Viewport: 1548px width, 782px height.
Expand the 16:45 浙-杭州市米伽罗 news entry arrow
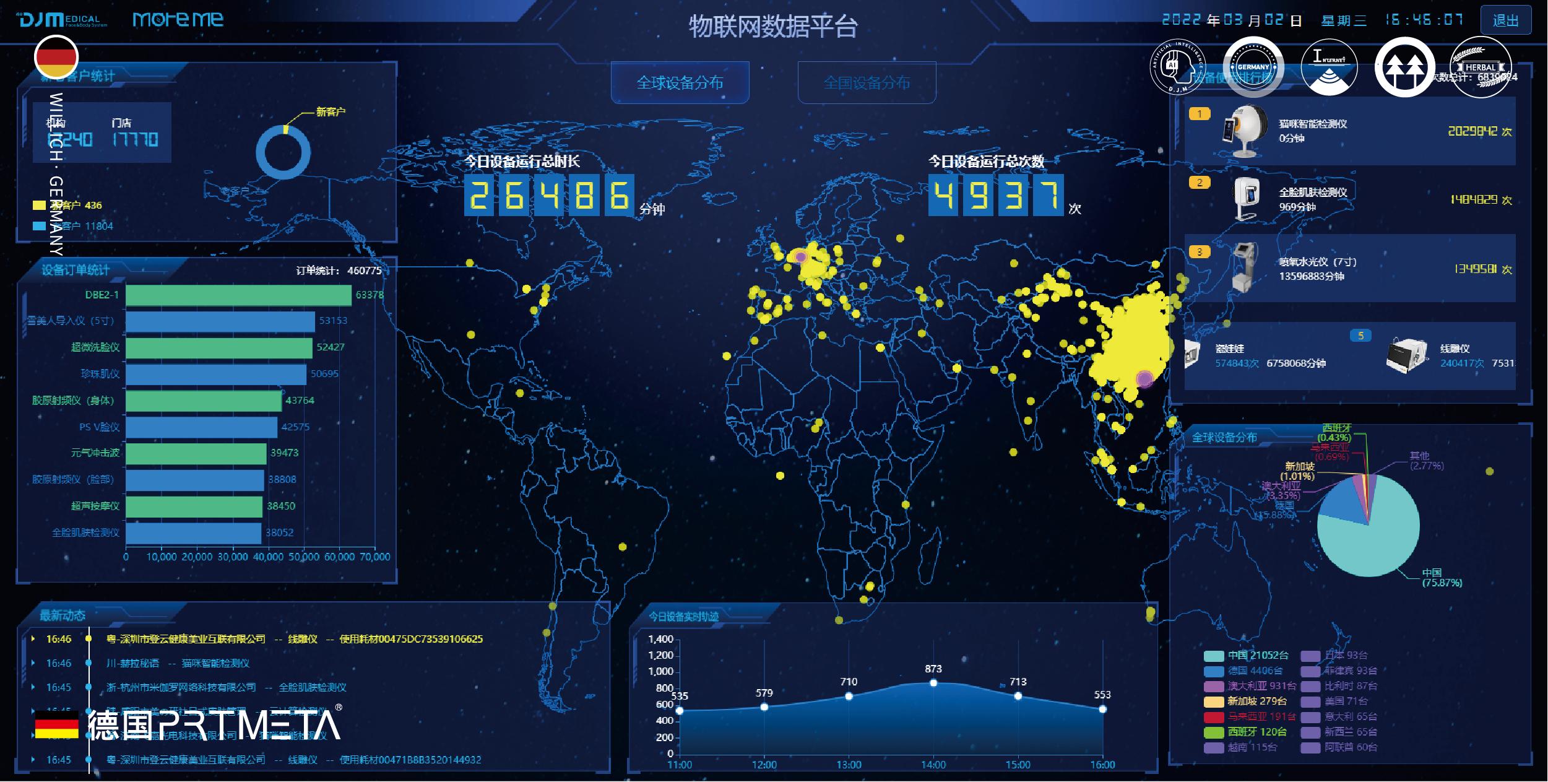[33, 687]
